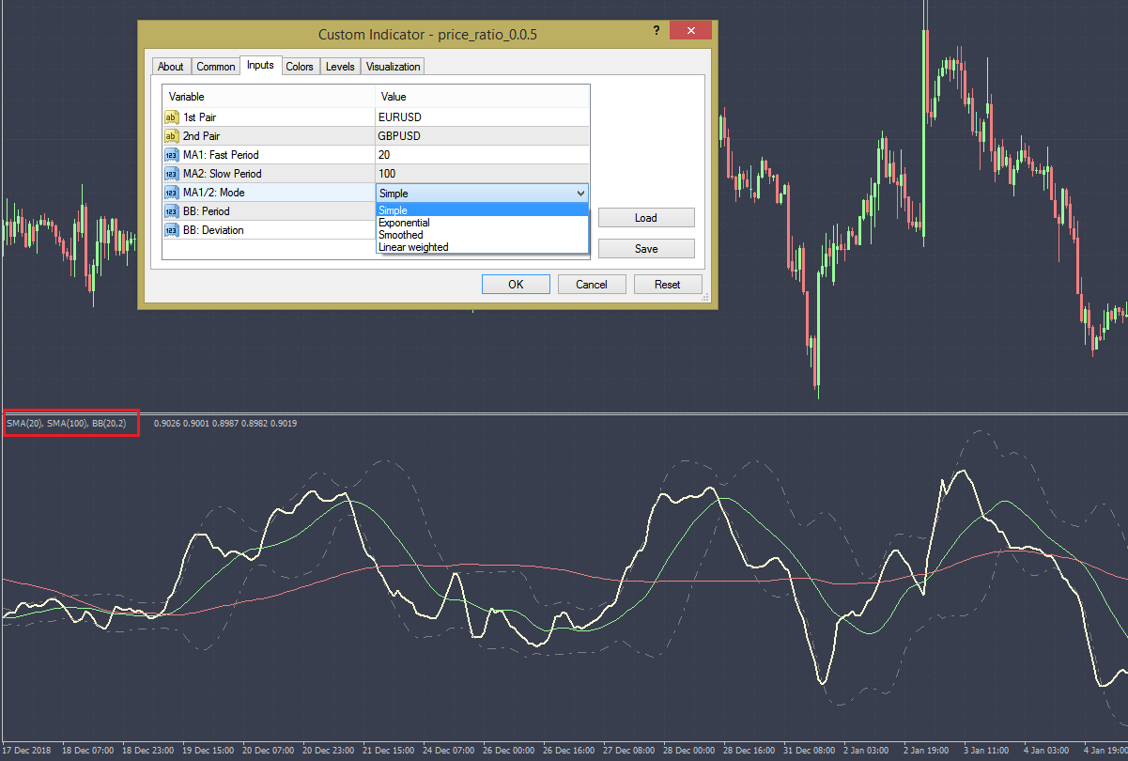Viewport: 1128px width, 761px height.
Task: Click the Load button
Action: (646, 218)
